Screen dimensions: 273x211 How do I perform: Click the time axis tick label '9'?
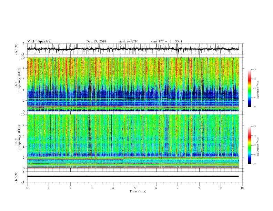[221, 188]
